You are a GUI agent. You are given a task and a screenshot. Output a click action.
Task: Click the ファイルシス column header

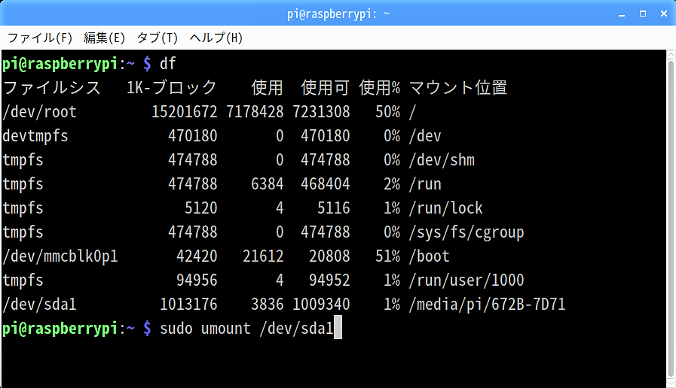click(x=52, y=88)
